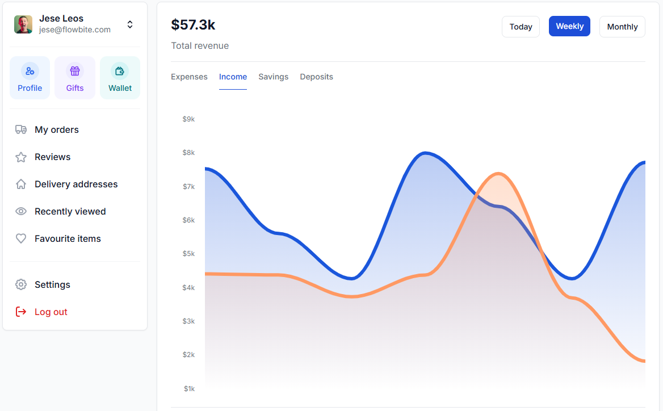Open the Savings tab

(273, 77)
